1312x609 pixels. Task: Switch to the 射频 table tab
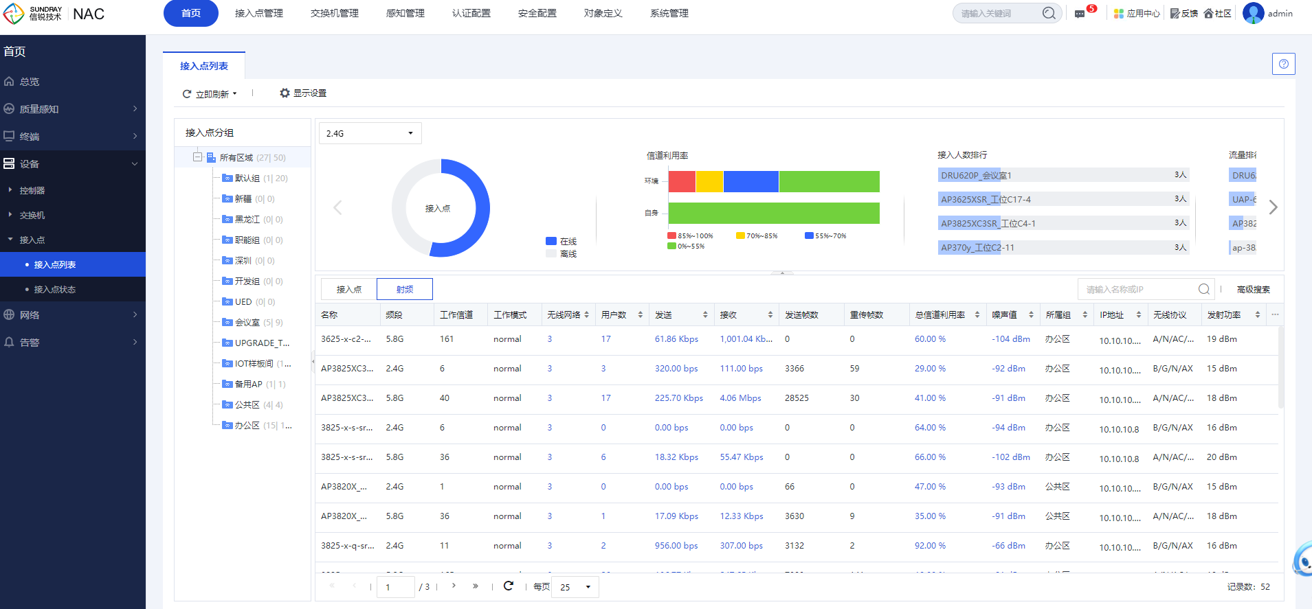pyautogui.click(x=405, y=289)
